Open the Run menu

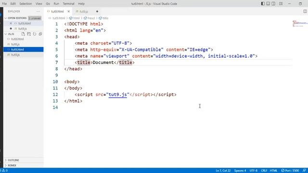pyautogui.click(x=56, y=3)
